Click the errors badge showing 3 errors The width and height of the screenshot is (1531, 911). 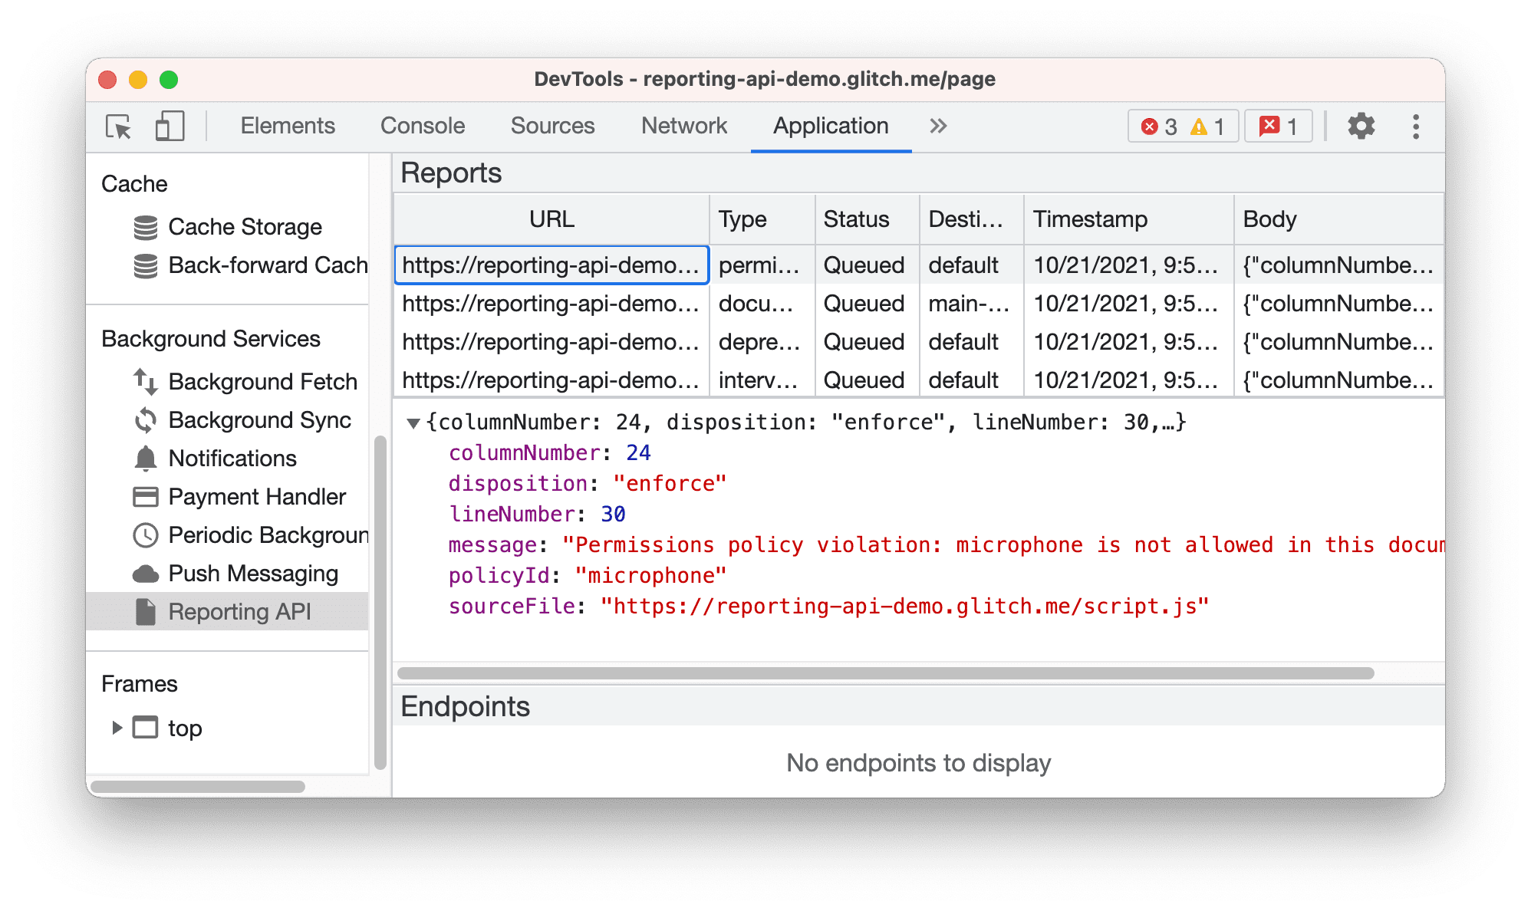coord(1166,127)
